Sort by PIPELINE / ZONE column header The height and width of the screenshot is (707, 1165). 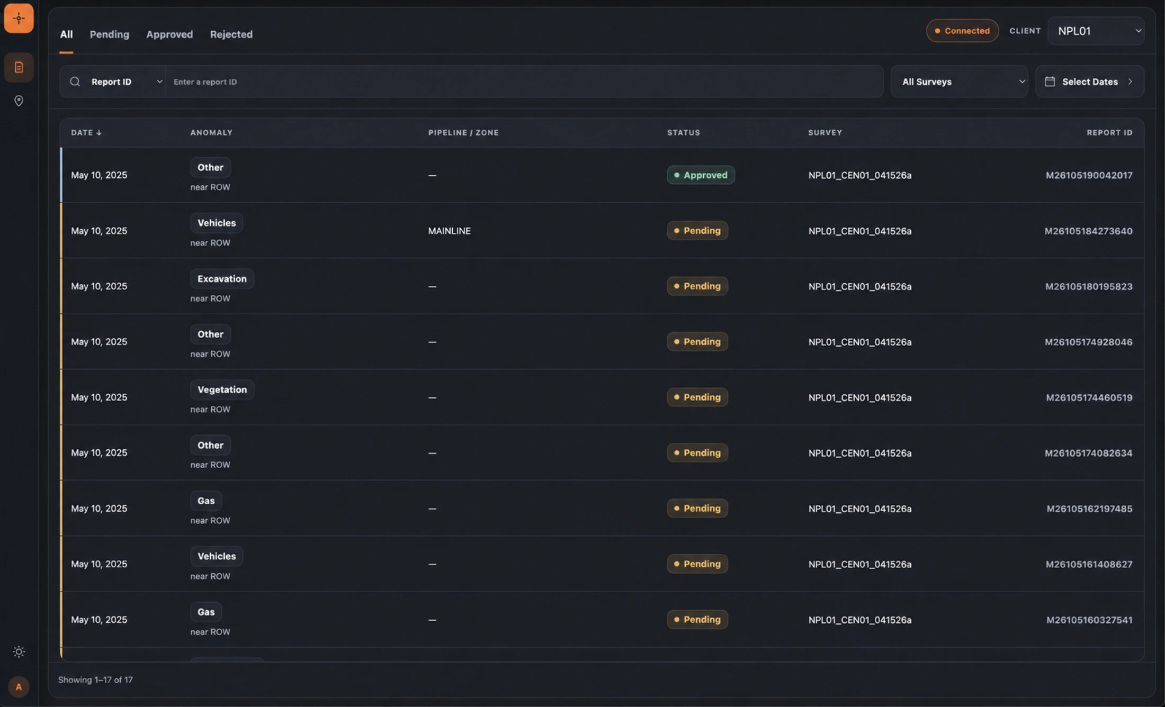pos(463,132)
